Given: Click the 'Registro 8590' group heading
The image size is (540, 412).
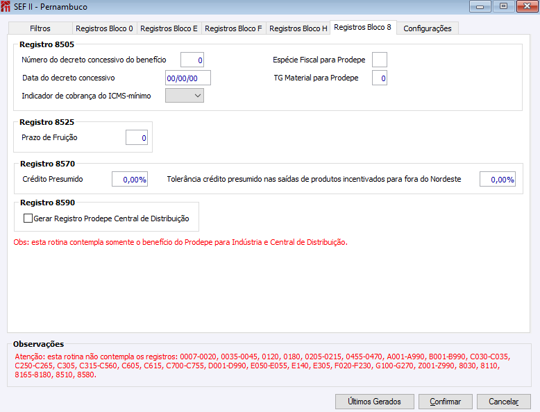Looking at the screenshot, I should coord(47,203).
